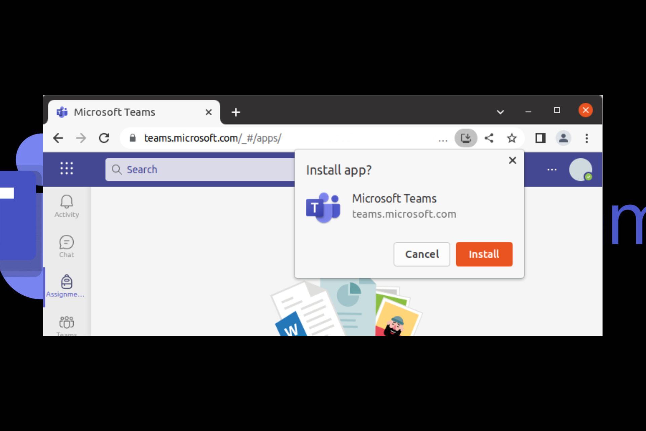The image size is (646, 431).
Task: Open the Activity bell in sidebar
Action: (67, 206)
